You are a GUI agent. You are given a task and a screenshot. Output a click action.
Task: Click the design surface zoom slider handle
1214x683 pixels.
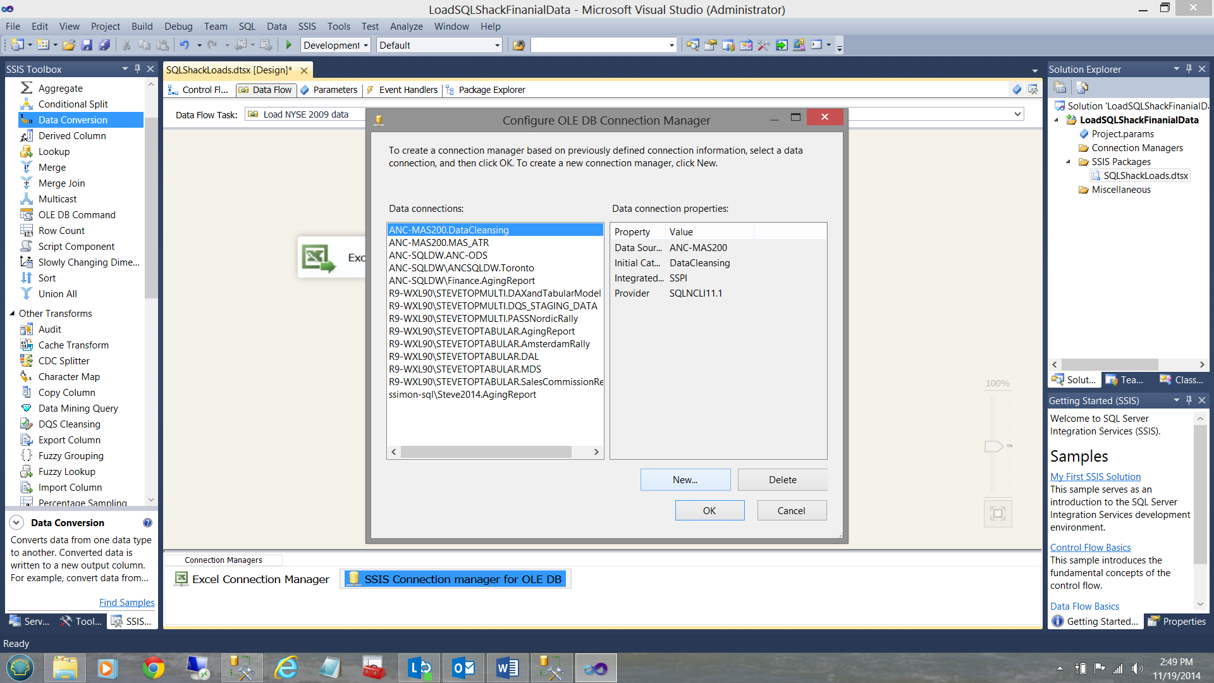[994, 446]
